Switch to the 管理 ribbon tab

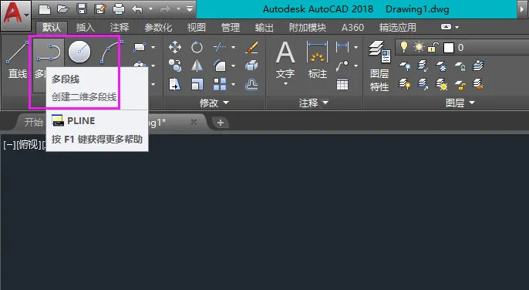[230, 27]
